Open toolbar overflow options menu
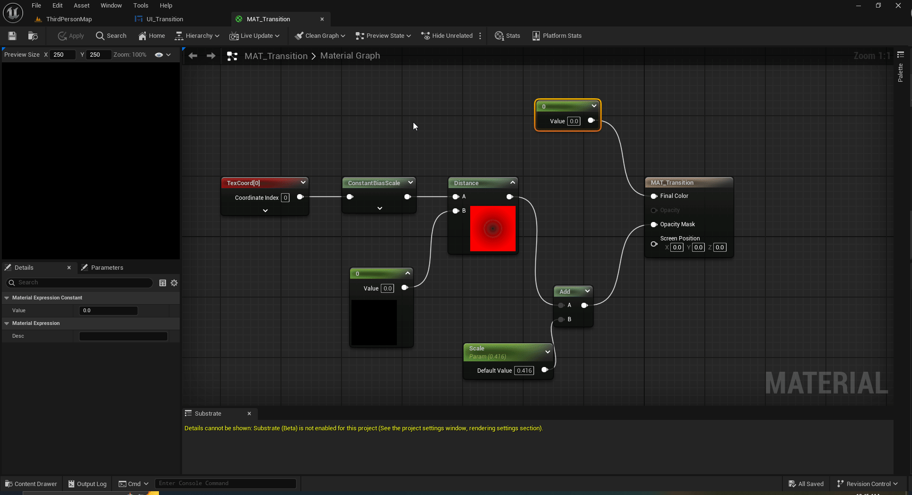The height and width of the screenshot is (495, 912). tap(480, 36)
